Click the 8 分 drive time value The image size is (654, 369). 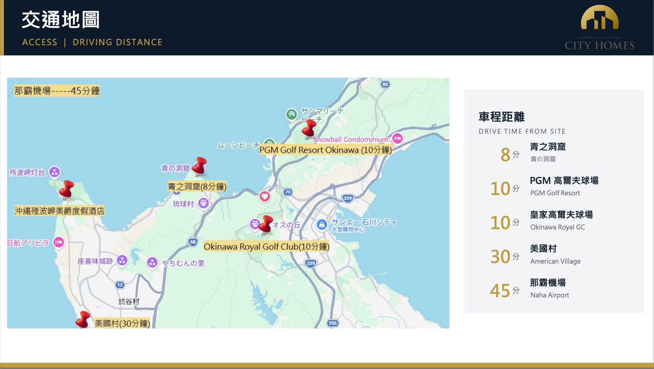[510, 155]
